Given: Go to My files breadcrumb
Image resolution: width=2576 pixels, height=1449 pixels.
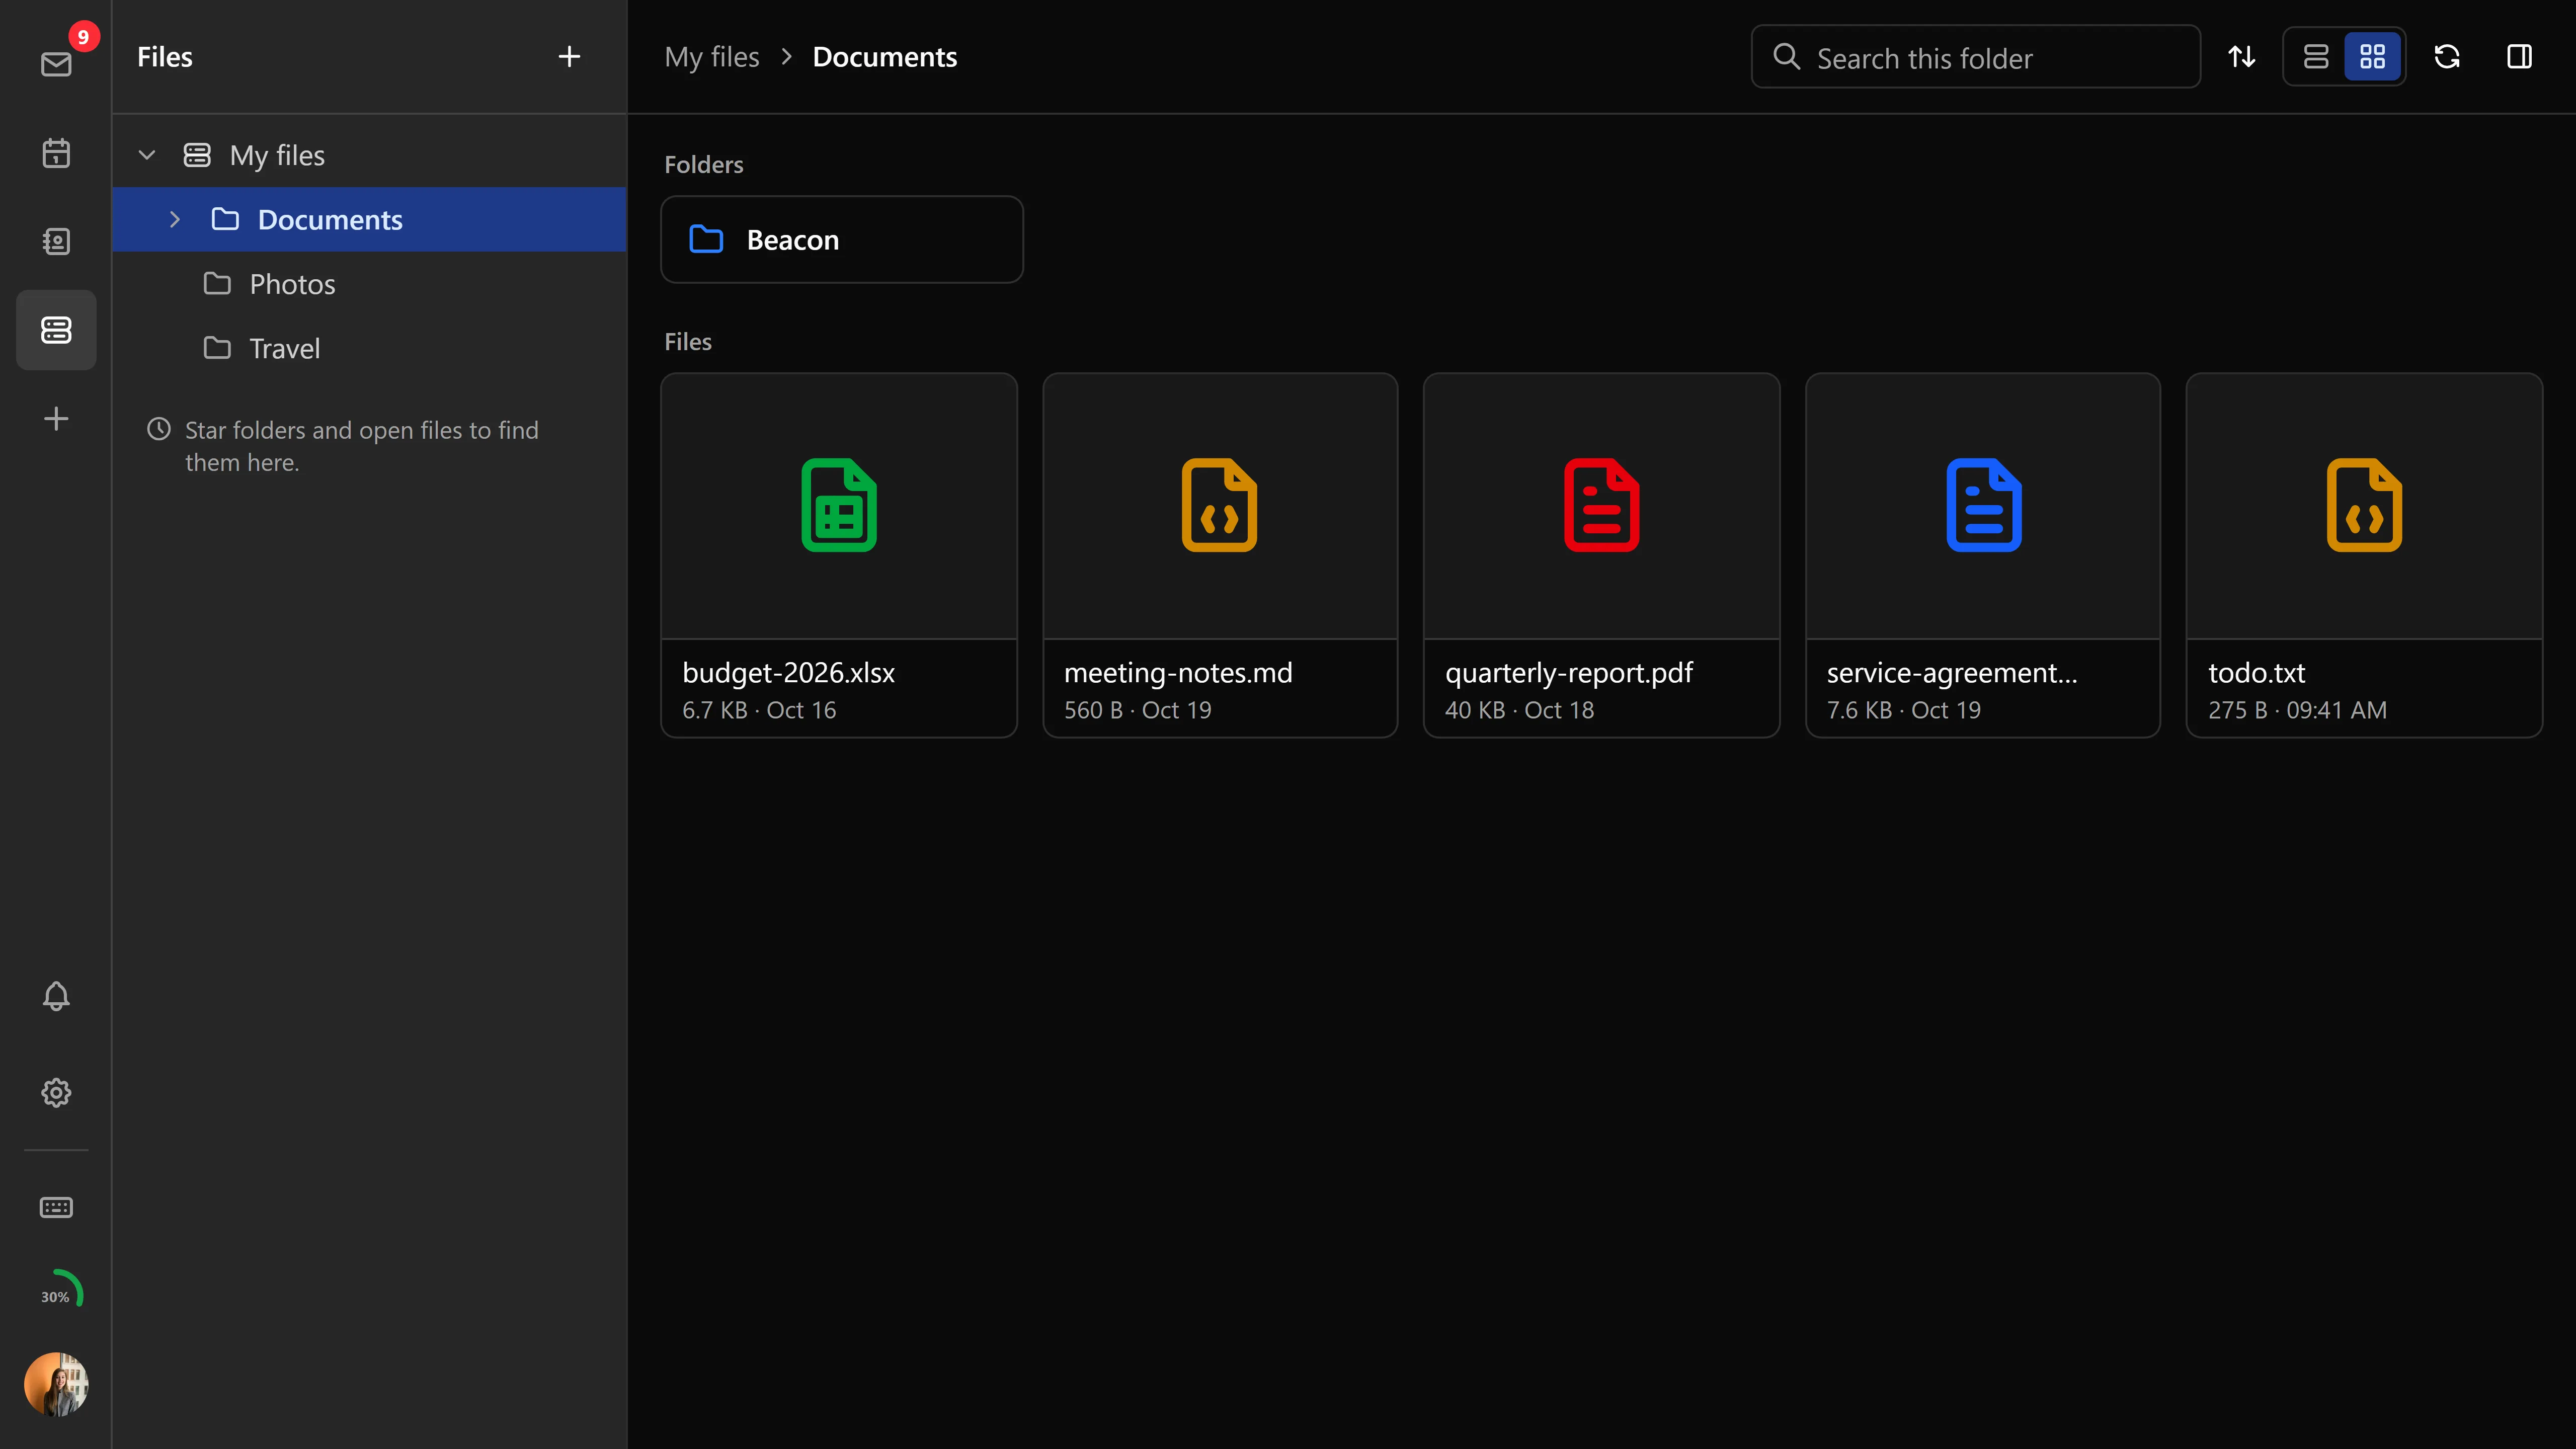Looking at the screenshot, I should pyautogui.click(x=712, y=57).
